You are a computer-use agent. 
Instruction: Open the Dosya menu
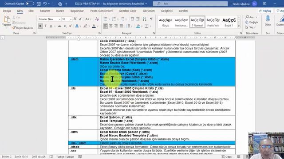tap(7, 11)
